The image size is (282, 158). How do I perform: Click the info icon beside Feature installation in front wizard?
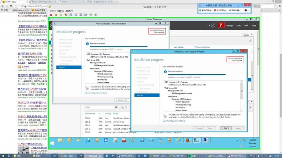165,71
